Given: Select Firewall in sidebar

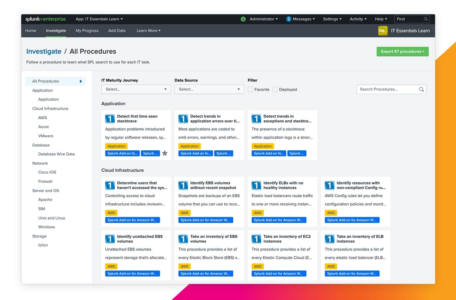Looking at the screenshot, I should [x=45, y=181].
